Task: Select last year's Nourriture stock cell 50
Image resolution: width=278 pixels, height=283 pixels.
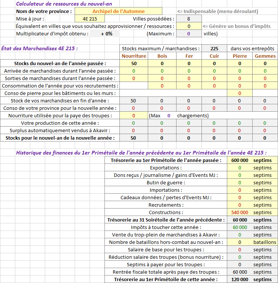Action: 134,64
